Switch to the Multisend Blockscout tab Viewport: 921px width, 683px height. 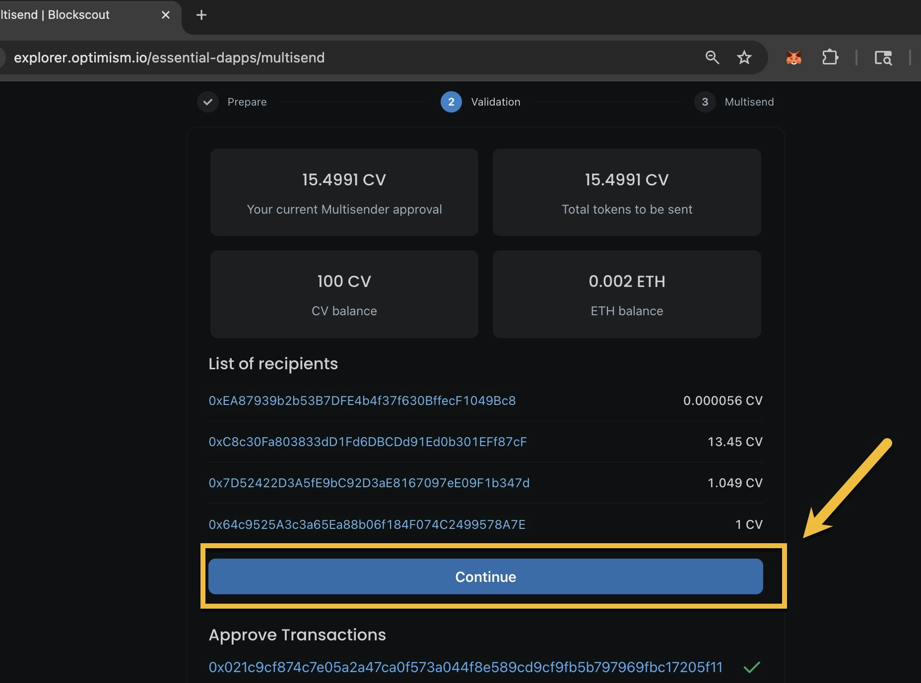point(79,15)
